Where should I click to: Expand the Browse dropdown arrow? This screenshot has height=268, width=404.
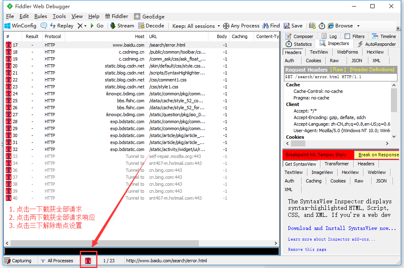pyautogui.click(x=358, y=26)
